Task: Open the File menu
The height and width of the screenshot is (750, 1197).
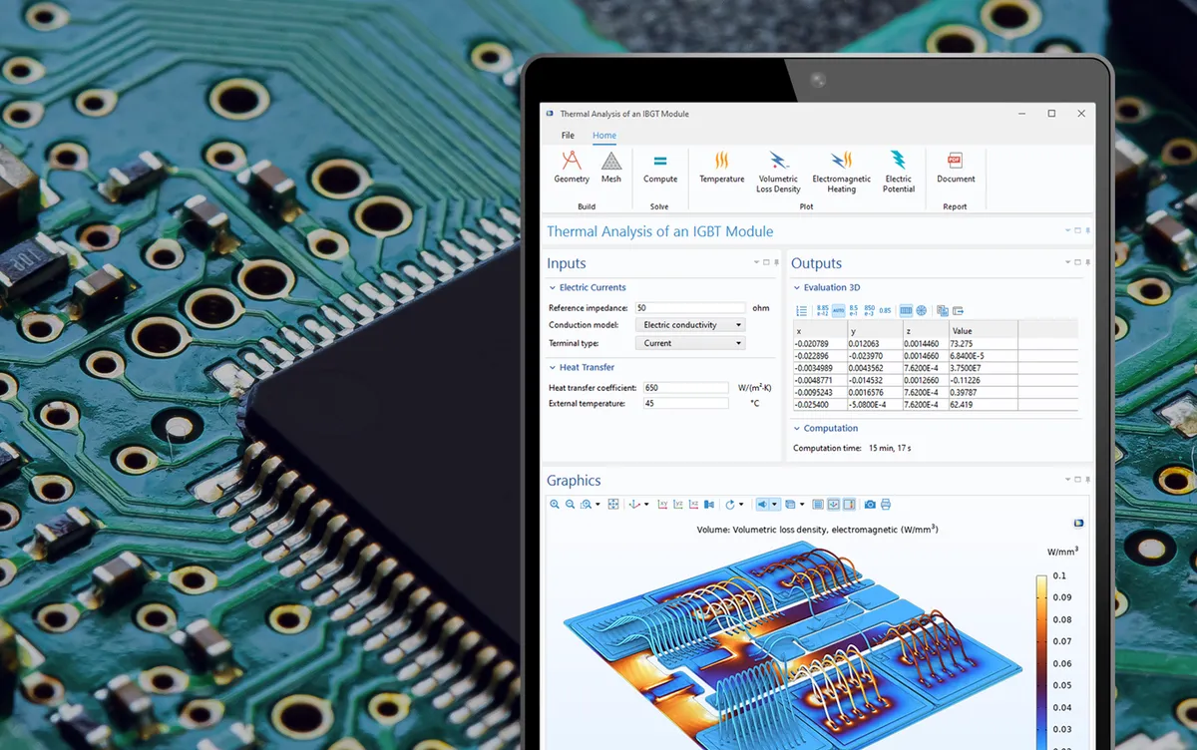Action: click(568, 136)
